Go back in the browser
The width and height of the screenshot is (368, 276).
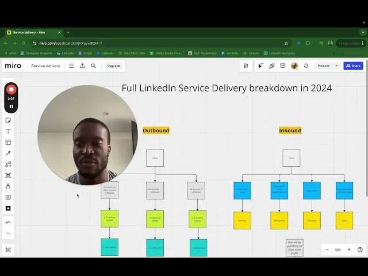pyautogui.click(x=6, y=44)
